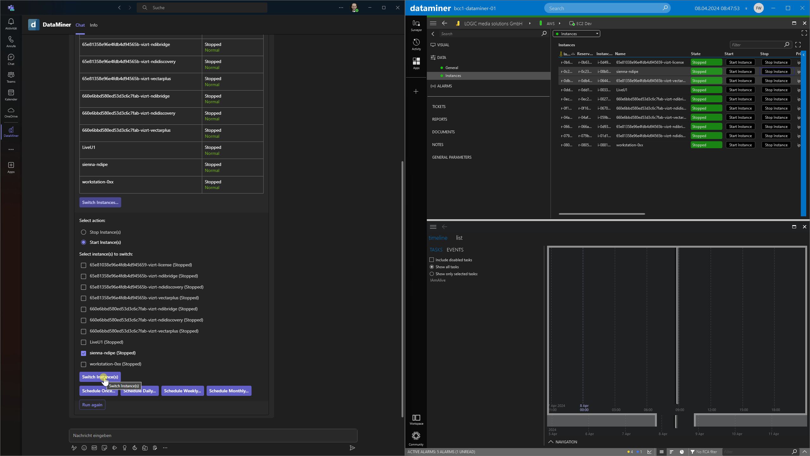Uncheck the sienna-ndipe (Stopped) checkbox
810x456 pixels.
pyautogui.click(x=84, y=353)
